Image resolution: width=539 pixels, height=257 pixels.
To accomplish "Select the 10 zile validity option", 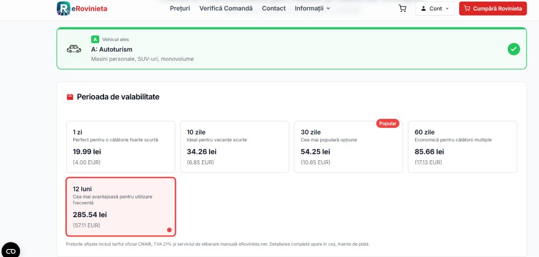I will tap(234, 147).
